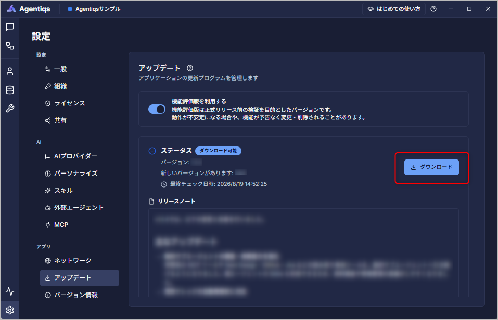Open the user profile sidebar icon
This screenshot has height=320, width=498.
[x=10, y=71]
